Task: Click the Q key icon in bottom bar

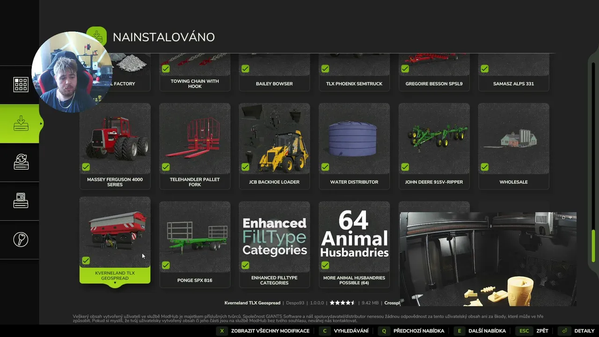Action: pos(384,331)
